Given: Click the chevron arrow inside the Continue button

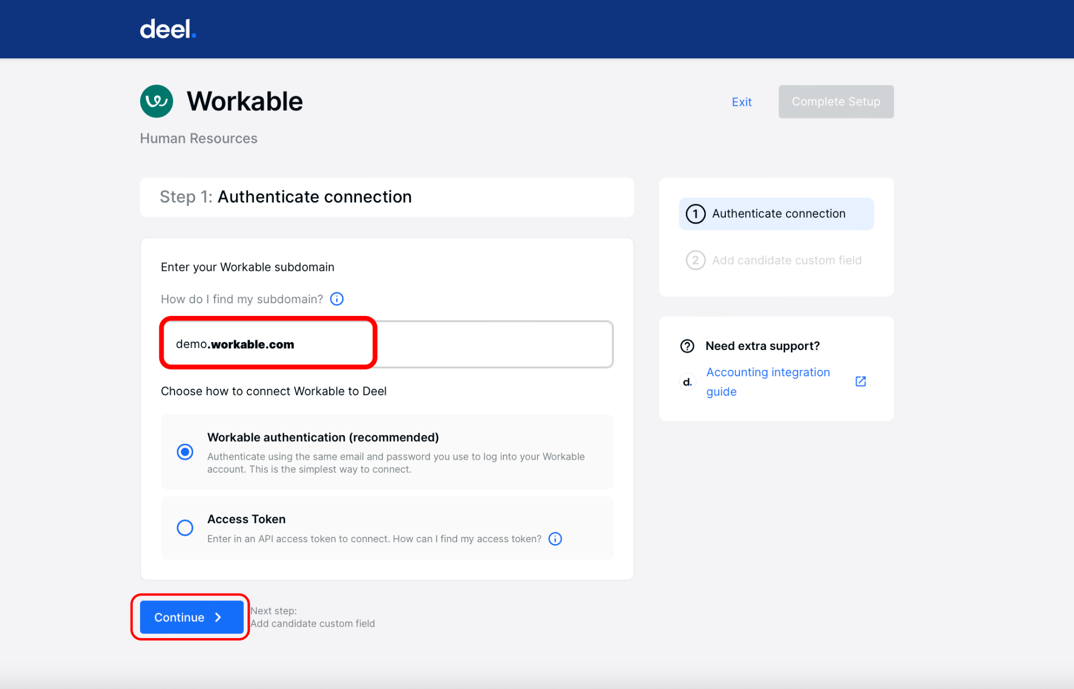Looking at the screenshot, I should 218,617.
